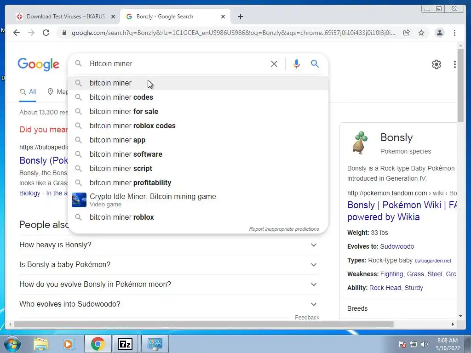Click in the Google search input field
The image size is (471, 353).
[x=177, y=63]
